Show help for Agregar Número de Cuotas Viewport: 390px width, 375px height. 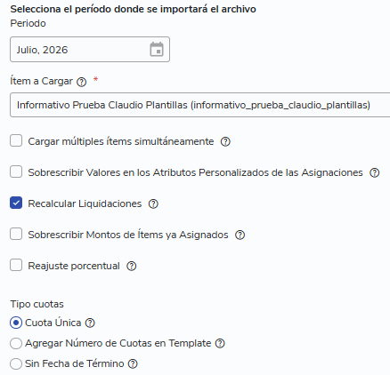[x=220, y=343]
